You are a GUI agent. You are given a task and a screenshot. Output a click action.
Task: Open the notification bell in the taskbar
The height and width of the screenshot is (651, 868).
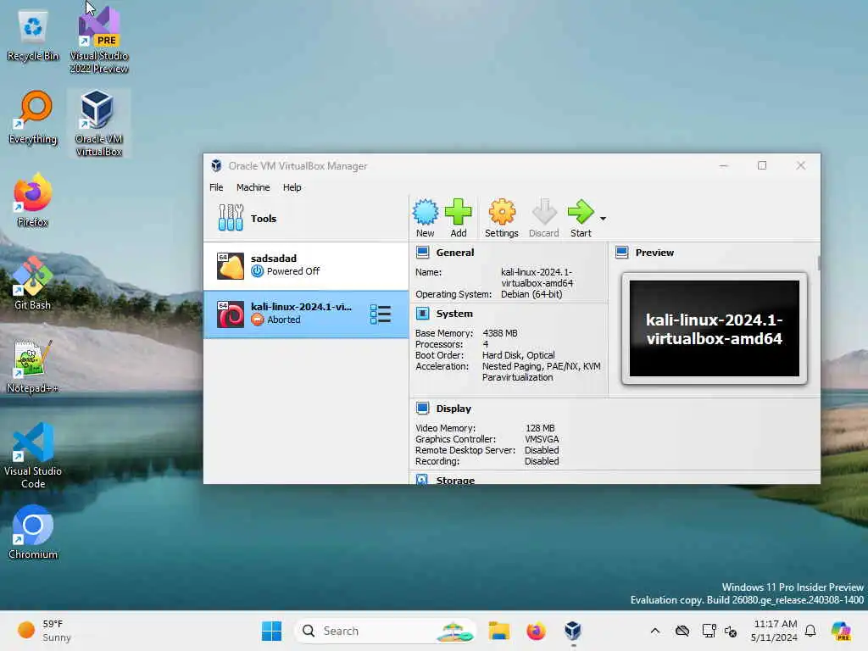click(810, 631)
